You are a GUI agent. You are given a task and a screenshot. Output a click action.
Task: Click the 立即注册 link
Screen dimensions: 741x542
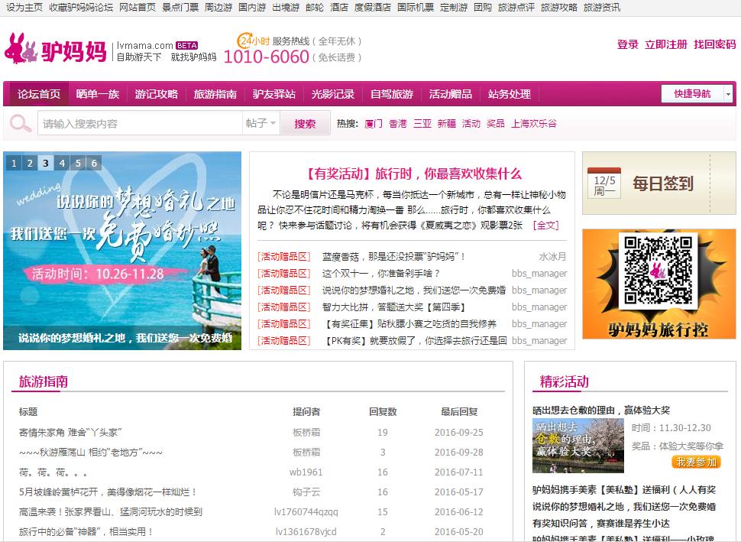pyautogui.click(x=666, y=44)
